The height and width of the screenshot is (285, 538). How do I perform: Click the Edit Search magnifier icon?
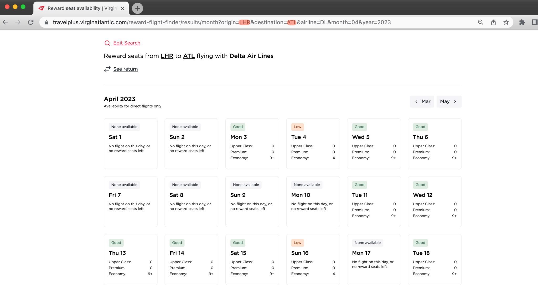(x=107, y=43)
